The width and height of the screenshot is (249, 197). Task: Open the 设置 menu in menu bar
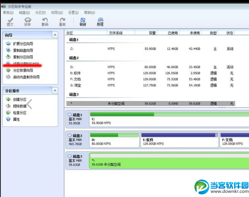tap(73, 12)
